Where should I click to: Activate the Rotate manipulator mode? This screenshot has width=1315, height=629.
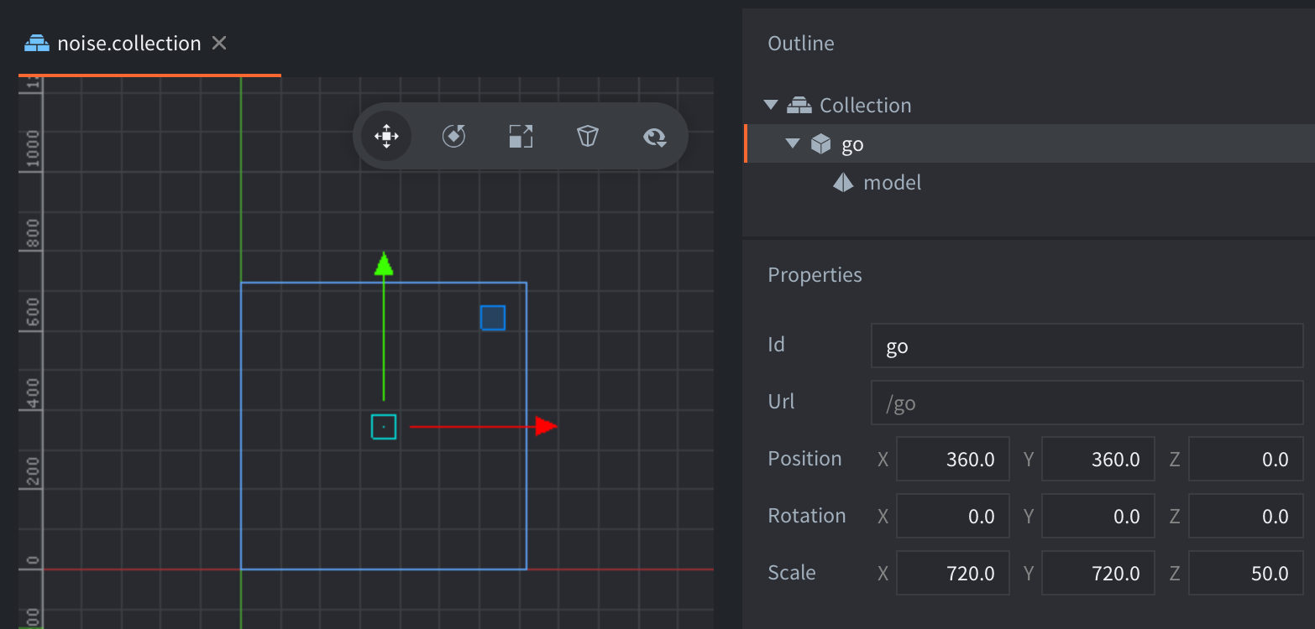point(453,136)
